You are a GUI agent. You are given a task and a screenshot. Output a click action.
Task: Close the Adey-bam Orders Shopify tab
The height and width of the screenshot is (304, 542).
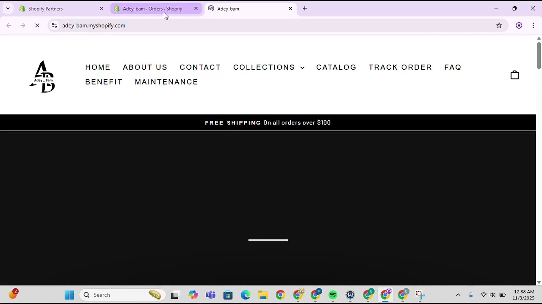[196, 8]
